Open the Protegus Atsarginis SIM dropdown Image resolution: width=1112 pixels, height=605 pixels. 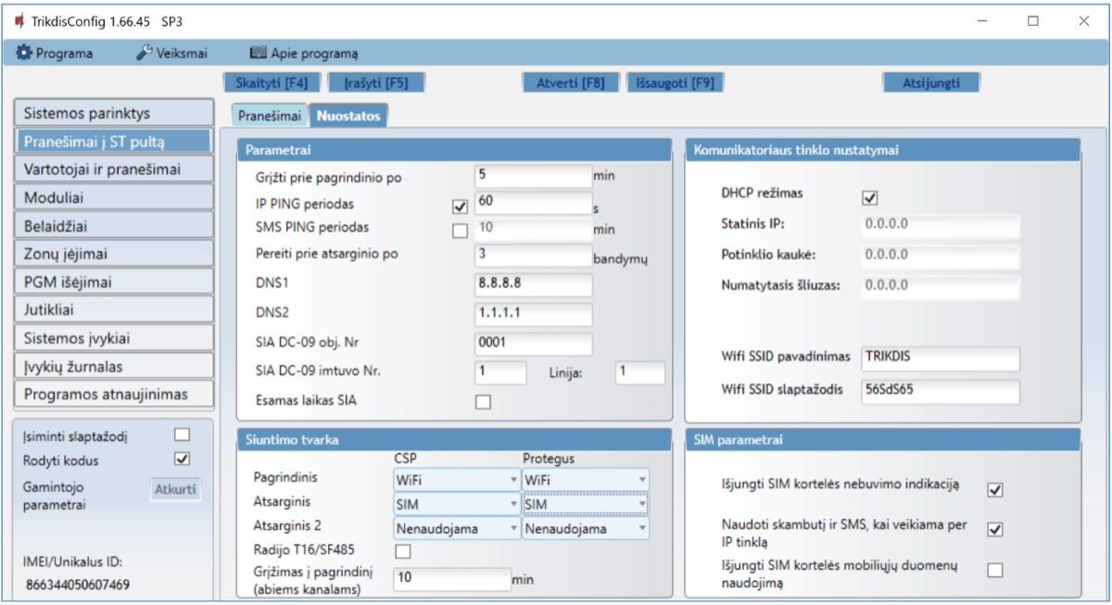click(x=585, y=504)
